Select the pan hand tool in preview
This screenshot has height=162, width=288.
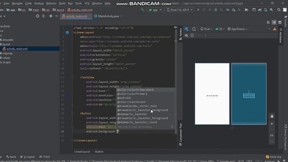pos(272,116)
